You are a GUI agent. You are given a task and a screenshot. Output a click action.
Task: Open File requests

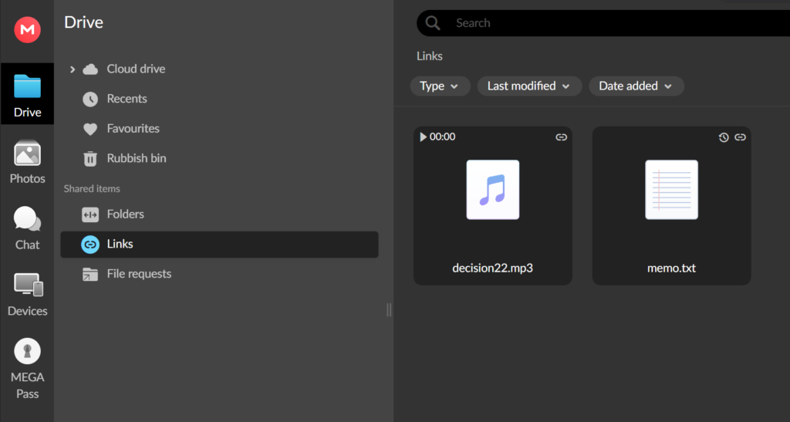(x=139, y=274)
